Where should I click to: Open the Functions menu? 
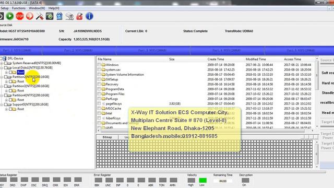coord(19,8)
